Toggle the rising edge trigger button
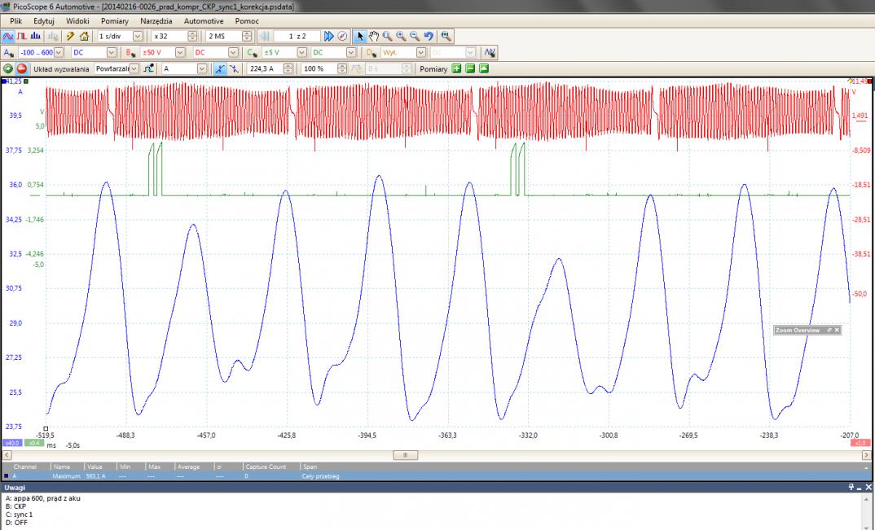 220,69
